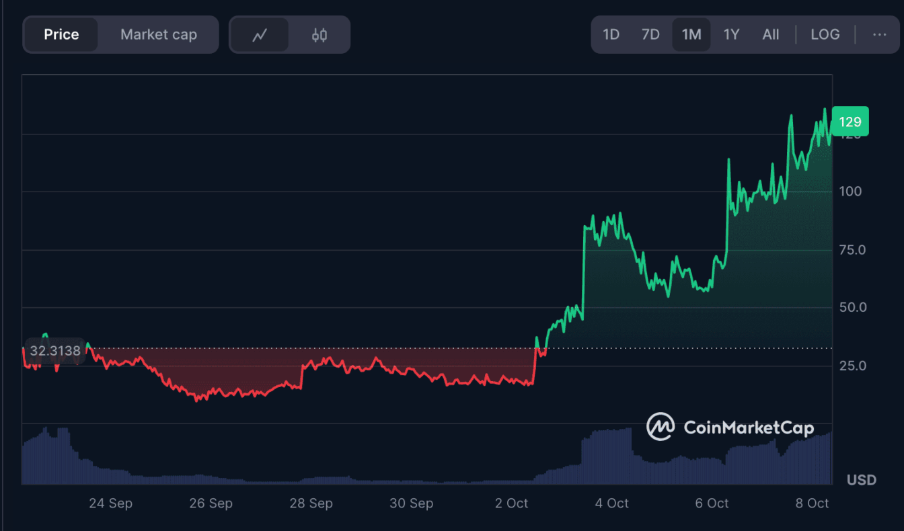Show All time price history
This screenshot has height=531, width=904.
tap(771, 35)
